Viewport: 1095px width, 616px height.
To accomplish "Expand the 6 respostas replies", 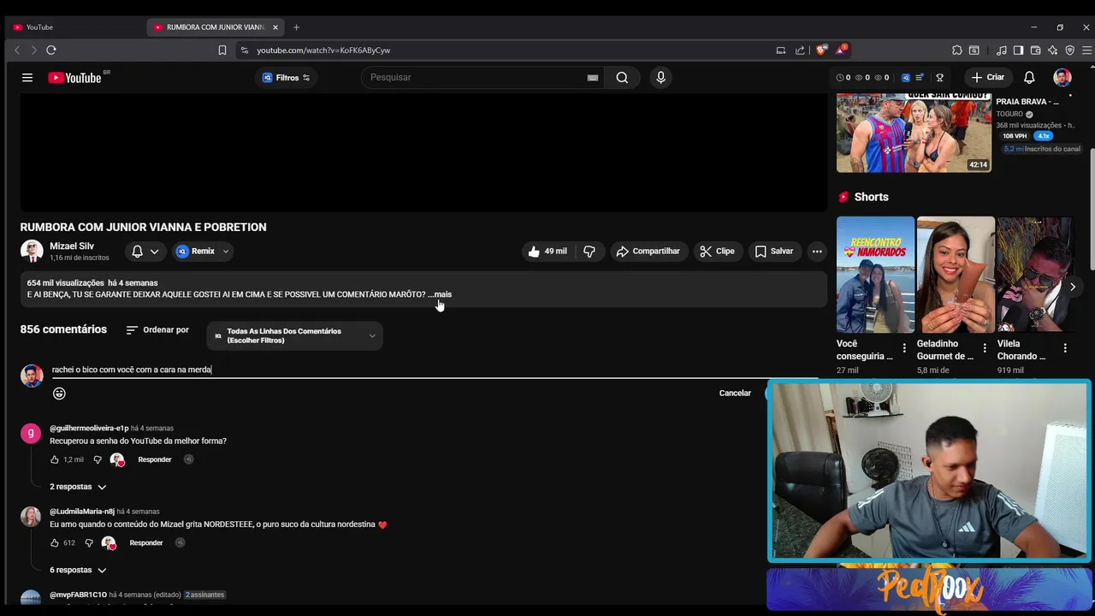I will [78, 570].
